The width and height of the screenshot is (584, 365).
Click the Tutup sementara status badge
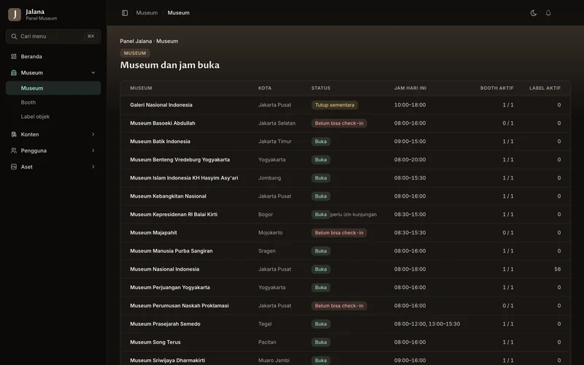[334, 105]
